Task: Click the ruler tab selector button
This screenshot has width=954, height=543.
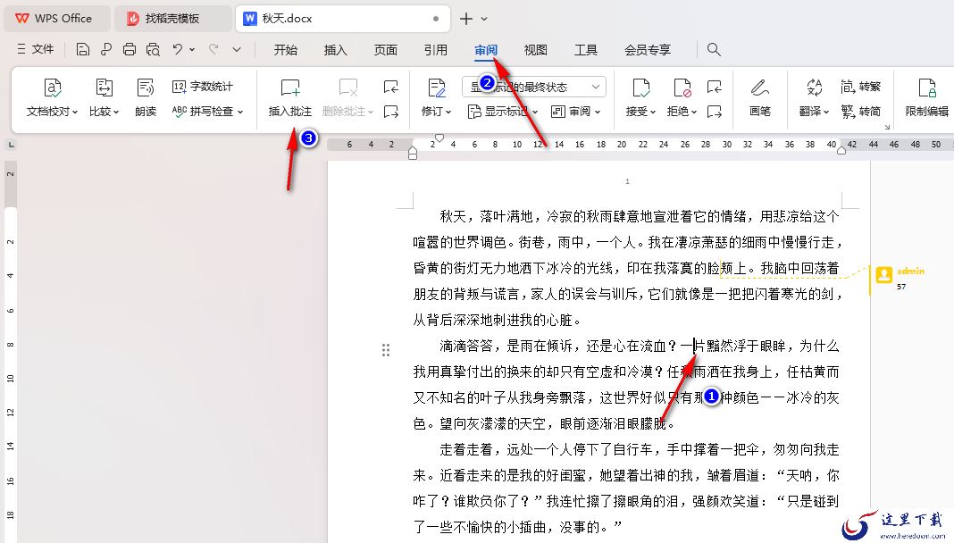Action: pyautogui.click(x=11, y=144)
